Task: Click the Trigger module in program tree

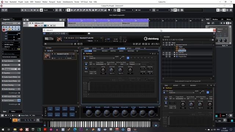Action: point(180,47)
